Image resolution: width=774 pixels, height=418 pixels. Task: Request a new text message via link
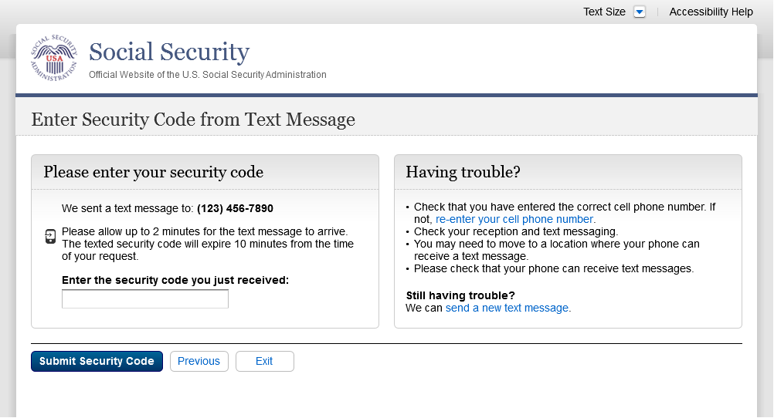point(508,308)
